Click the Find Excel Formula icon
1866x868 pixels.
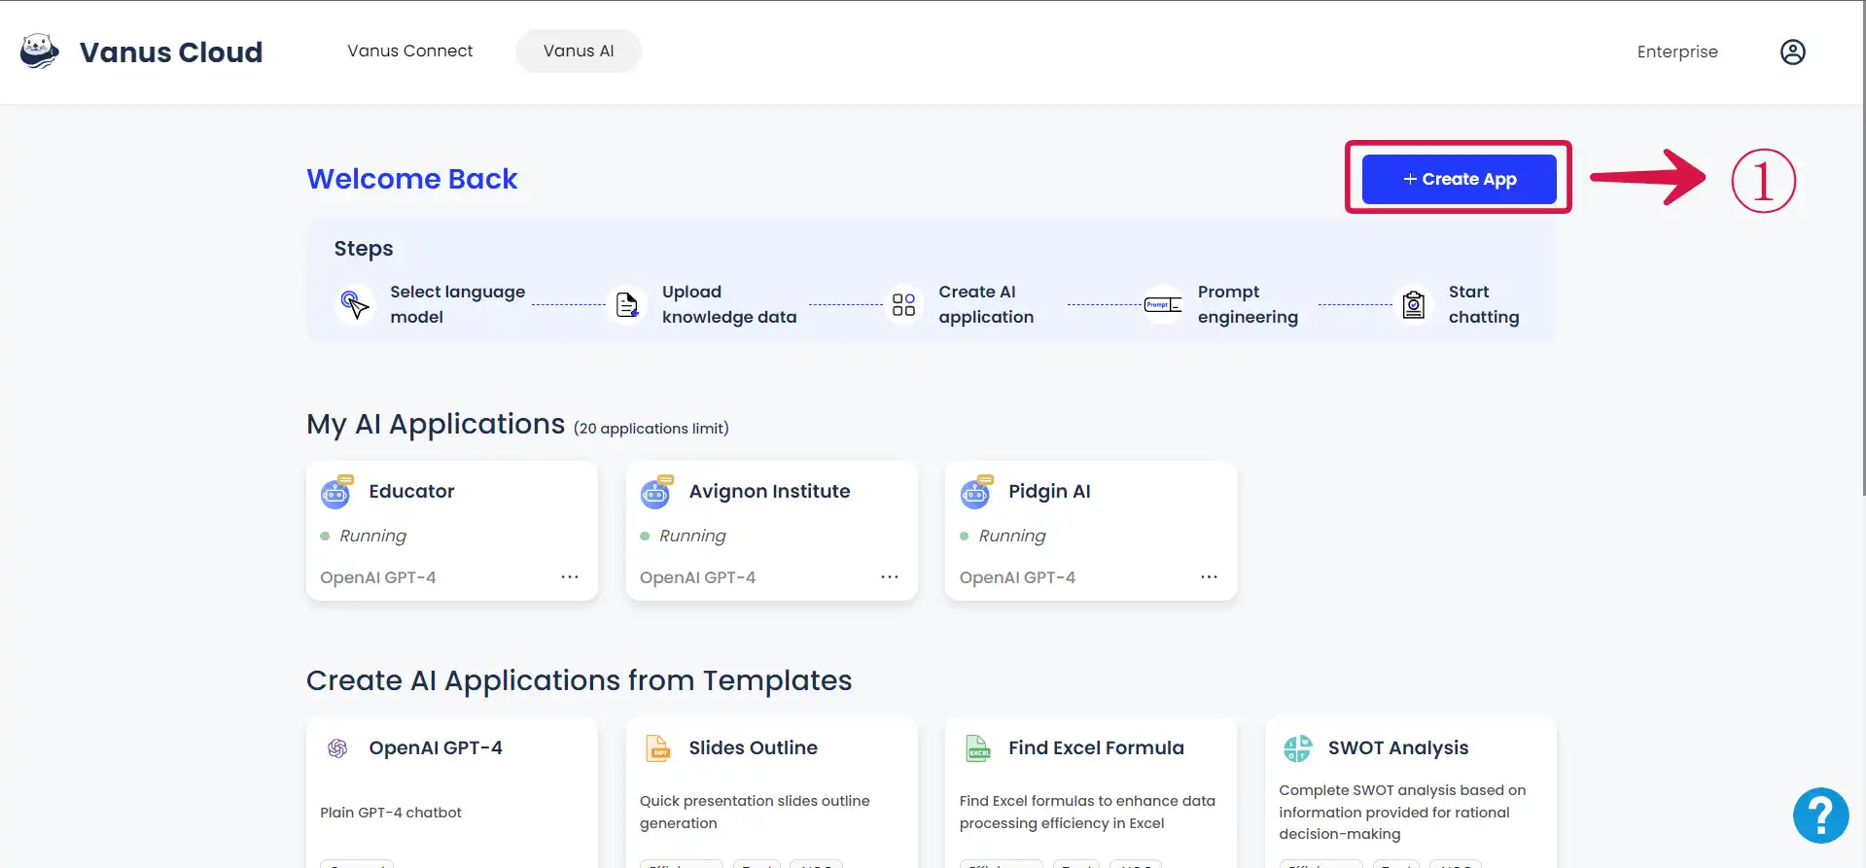tap(977, 747)
